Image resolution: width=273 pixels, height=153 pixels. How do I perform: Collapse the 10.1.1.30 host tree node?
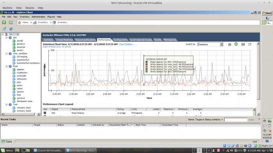[x=3, y=34]
